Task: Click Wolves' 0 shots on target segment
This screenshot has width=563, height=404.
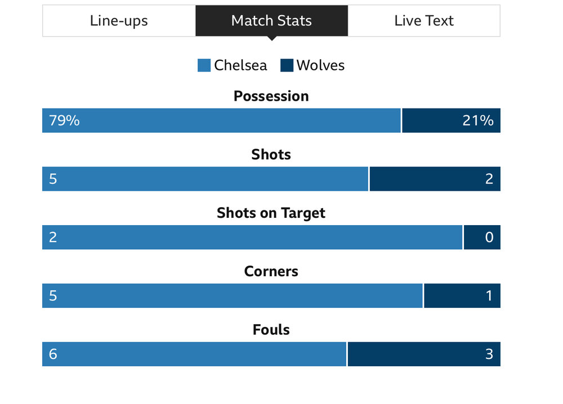Action: (x=482, y=237)
